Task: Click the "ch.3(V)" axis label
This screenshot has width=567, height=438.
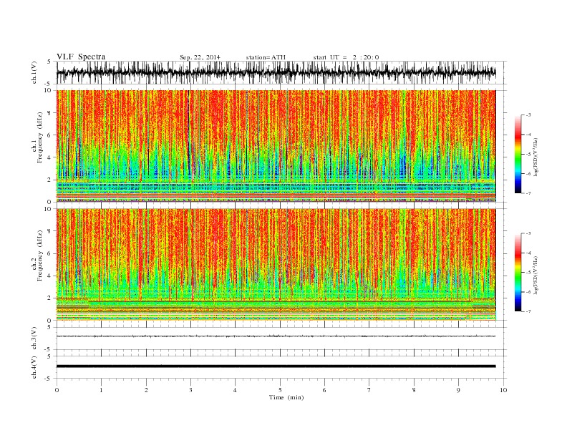Action: tap(34, 339)
